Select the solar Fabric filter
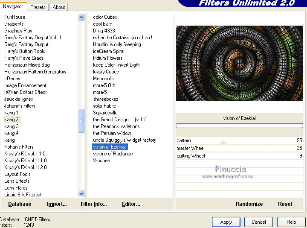Screen dimensions: 307x228 click(x=104, y=106)
